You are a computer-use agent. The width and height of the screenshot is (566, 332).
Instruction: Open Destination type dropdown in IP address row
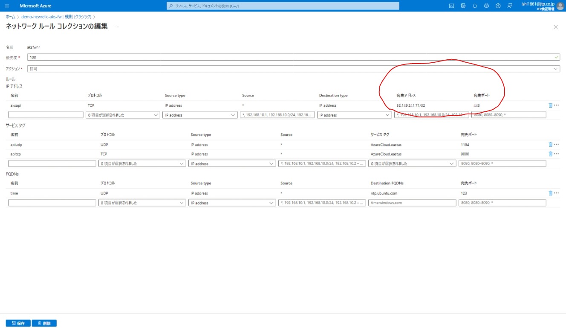tap(354, 115)
